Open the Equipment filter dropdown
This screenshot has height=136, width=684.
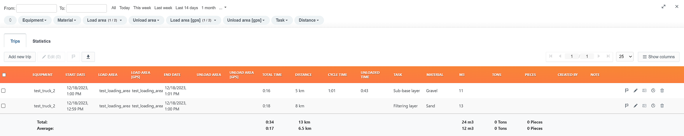[34, 20]
